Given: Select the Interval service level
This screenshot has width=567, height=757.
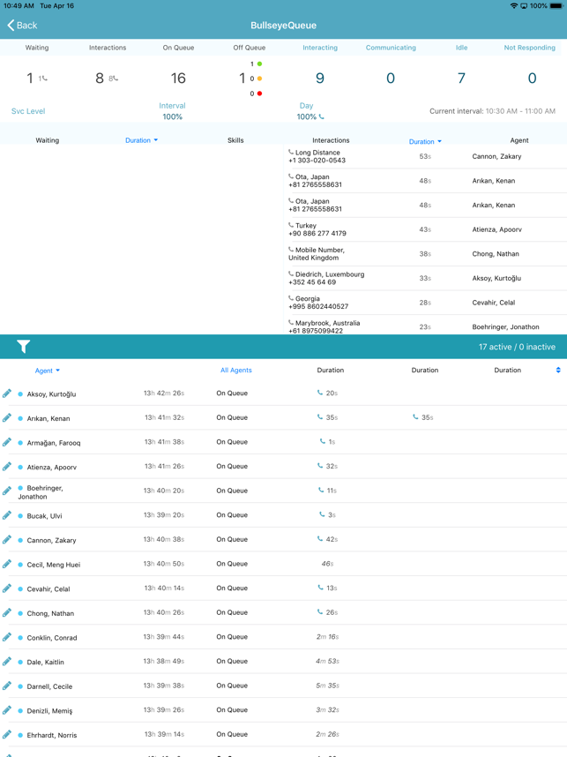Looking at the screenshot, I should 172,111.
